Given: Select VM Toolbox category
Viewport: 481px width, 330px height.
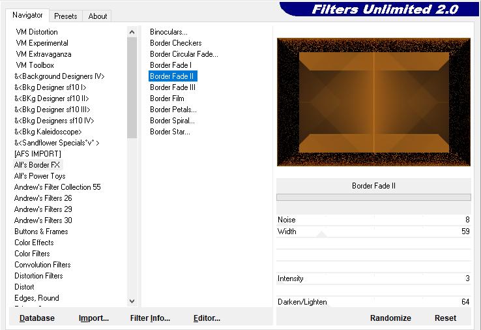Looking at the screenshot, I should pyautogui.click(x=35, y=65).
